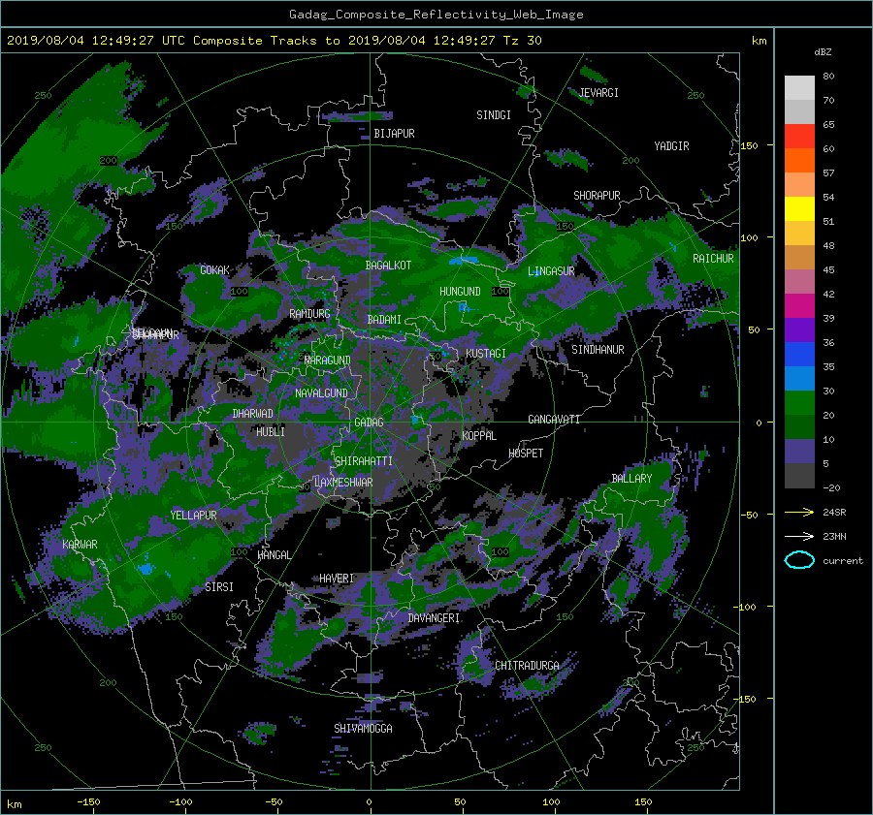Click the HUBLI city label
Image resolution: width=873 pixels, height=815 pixels.
tap(271, 431)
